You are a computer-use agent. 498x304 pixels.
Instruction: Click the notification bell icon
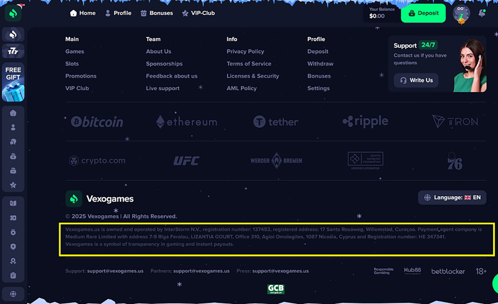tap(482, 13)
